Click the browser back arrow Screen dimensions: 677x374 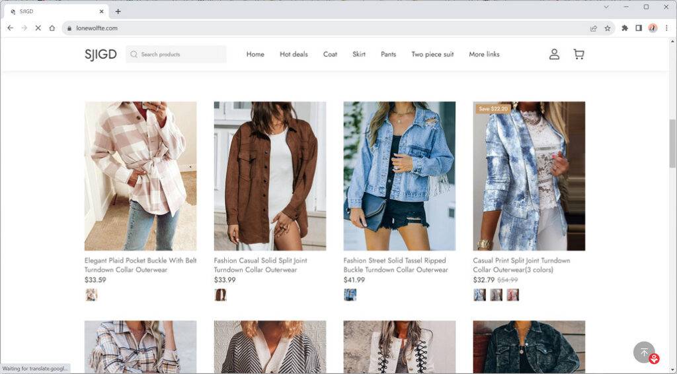coord(11,28)
